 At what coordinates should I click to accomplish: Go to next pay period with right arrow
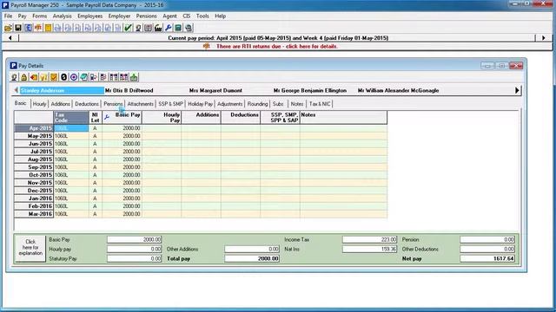pyautogui.click(x=543, y=38)
